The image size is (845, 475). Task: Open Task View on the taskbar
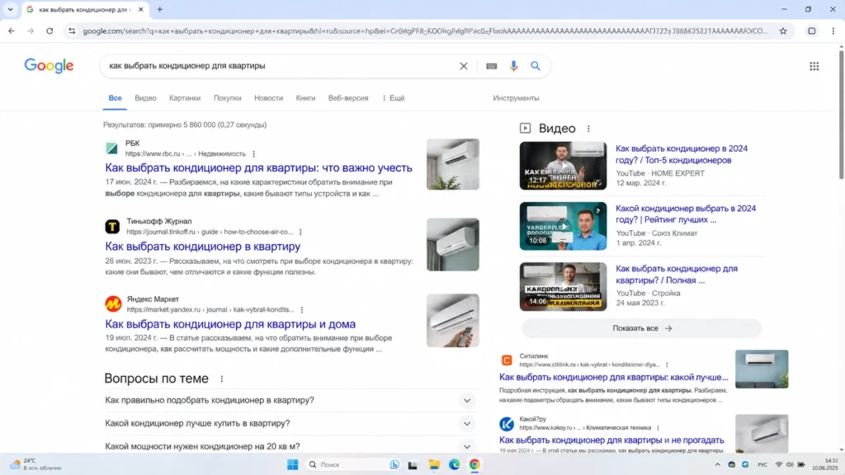(x=413, y=464)
